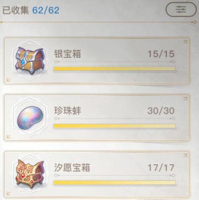Open the filter settings button
This screenshot has height=200, width=199.
181,10
